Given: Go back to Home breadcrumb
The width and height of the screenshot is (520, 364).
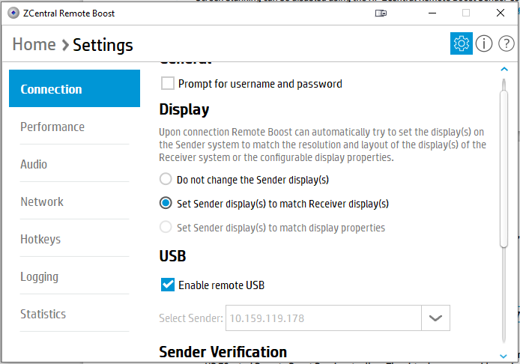Looking at the screenshot, I should (x=34, y=44).
